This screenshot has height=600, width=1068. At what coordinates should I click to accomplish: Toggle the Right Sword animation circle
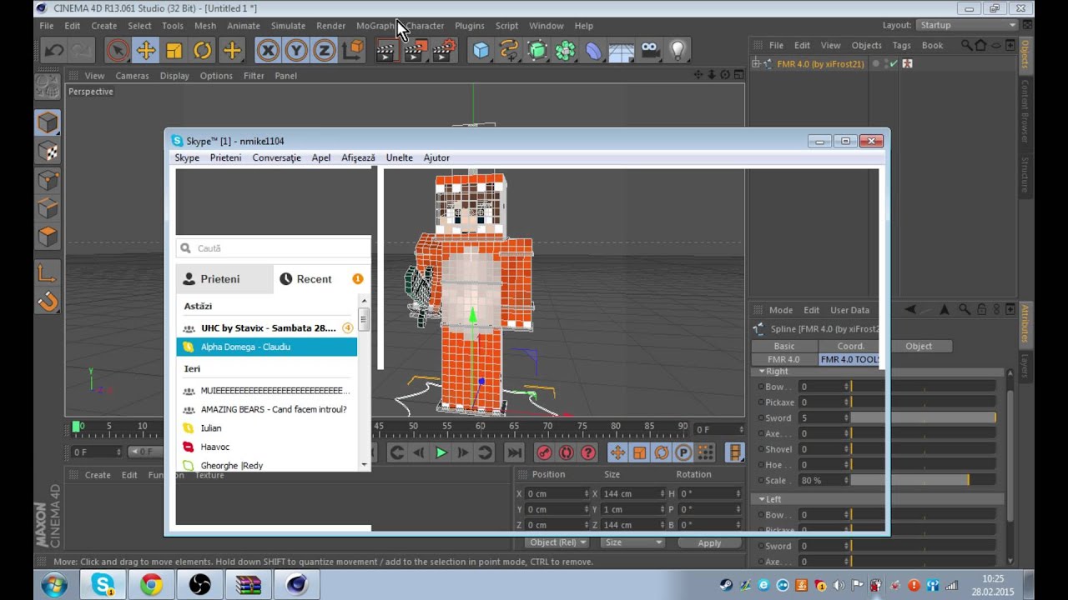(x=760, y=418)
